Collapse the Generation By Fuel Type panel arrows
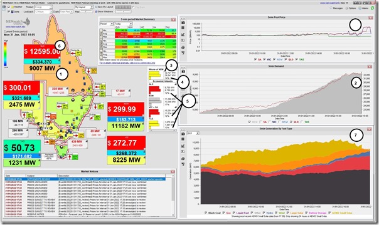 183,130
